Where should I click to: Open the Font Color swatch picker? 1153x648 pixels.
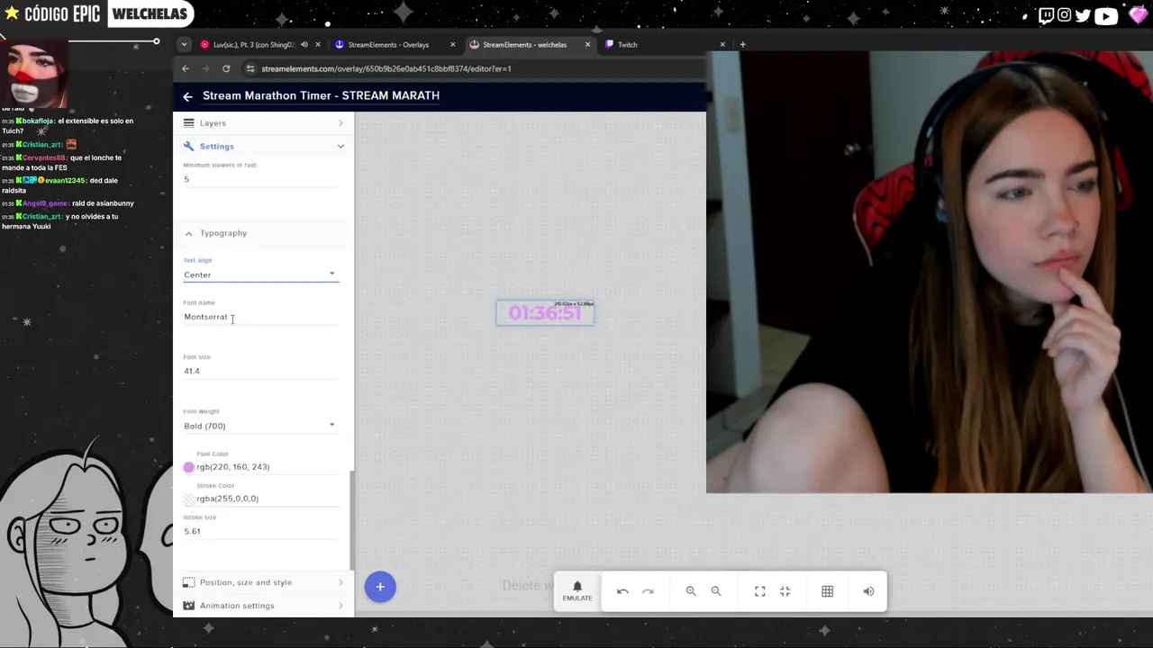[188, 467]
